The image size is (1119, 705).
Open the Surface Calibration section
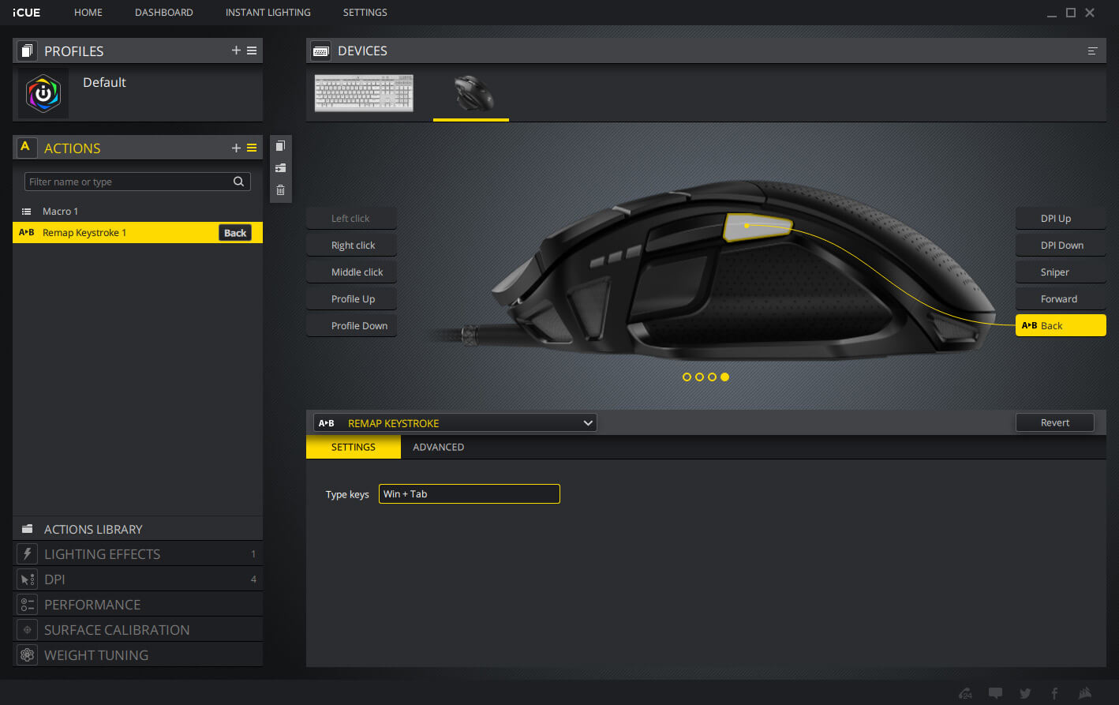pos(138,630)
